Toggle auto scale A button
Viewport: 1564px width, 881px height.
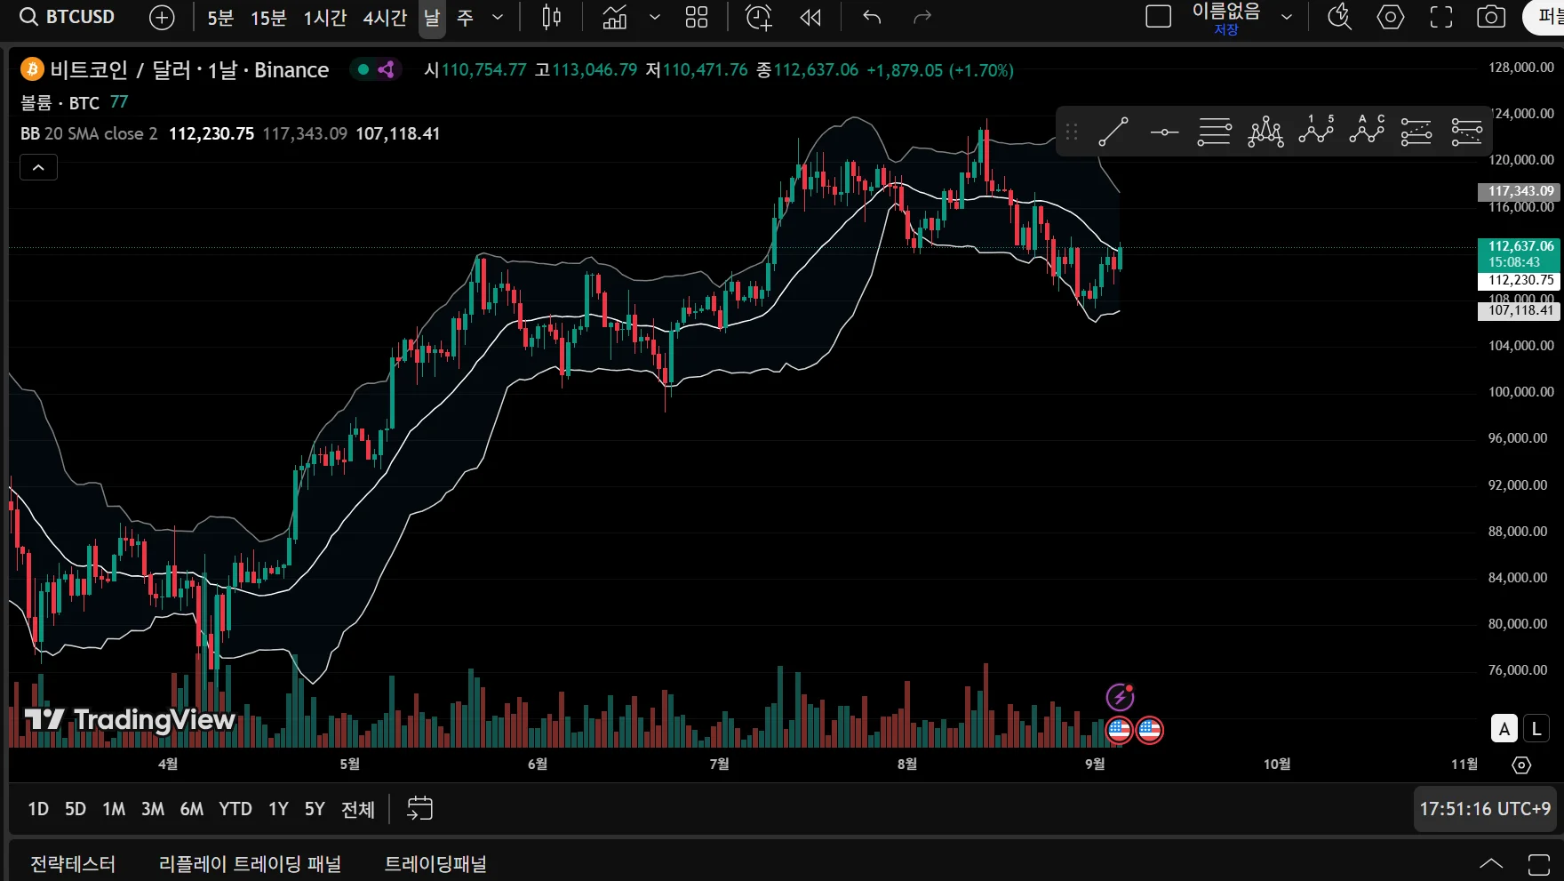[1504, 729]
